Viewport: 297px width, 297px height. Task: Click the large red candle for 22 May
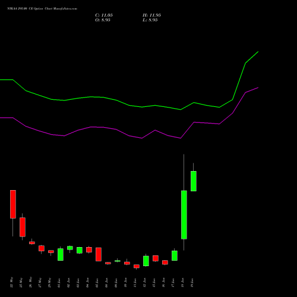[13, 204]
